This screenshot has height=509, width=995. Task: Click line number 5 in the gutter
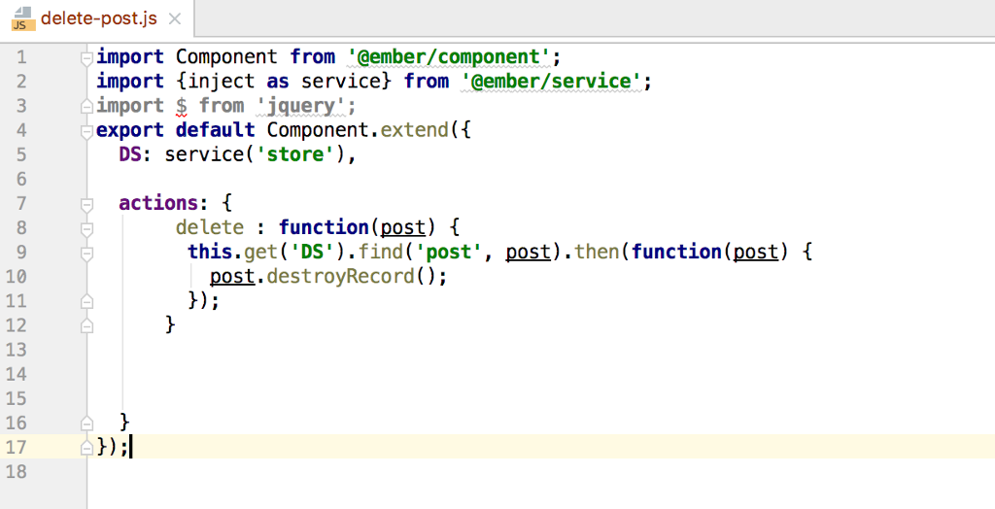[21, 154]
